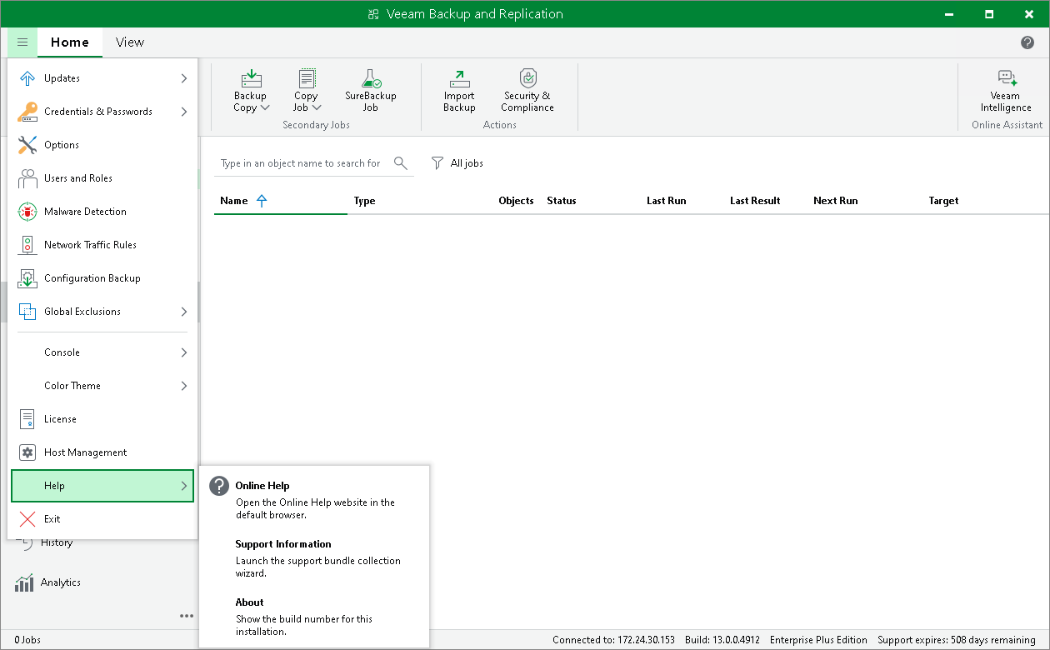Click the search magnifier icon
This screenshot has width=1050, height=650.
401,162
